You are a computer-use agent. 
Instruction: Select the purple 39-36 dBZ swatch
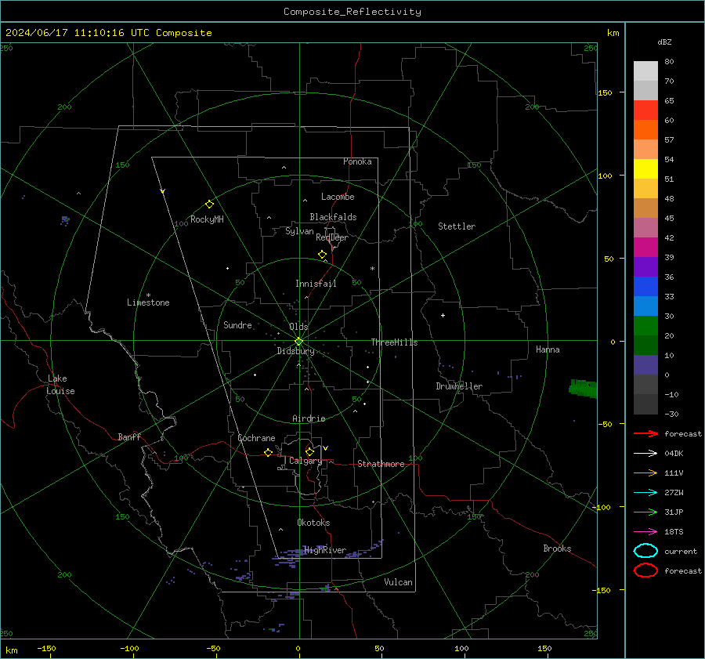click(x=645, y=267)
